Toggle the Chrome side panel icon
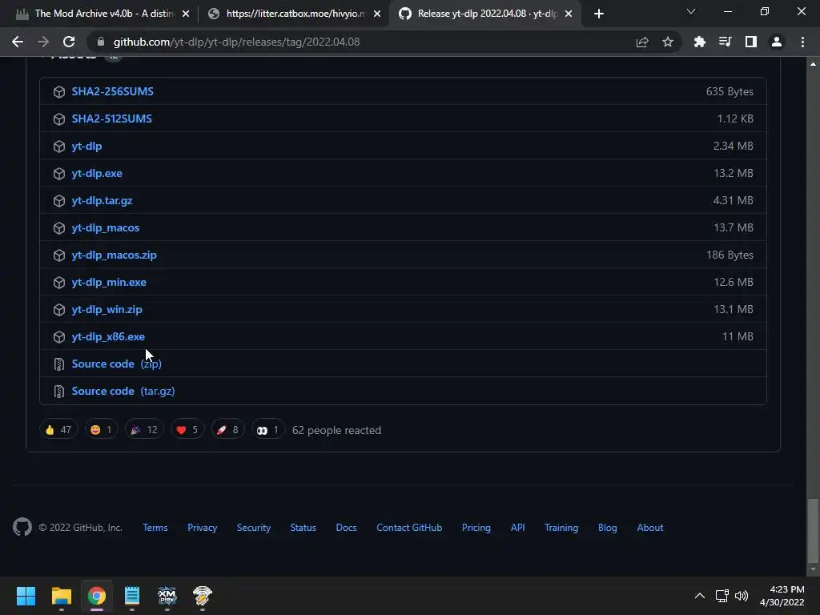 pyautogui.click(x=751, y=42)
